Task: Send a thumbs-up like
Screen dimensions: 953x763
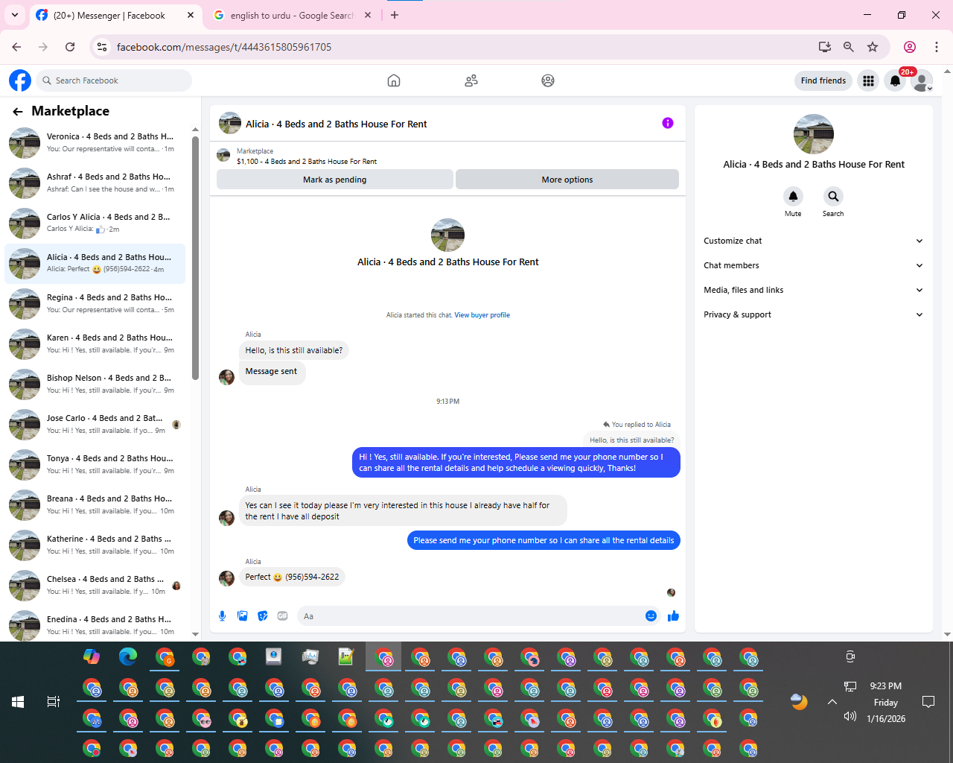Action: [673, 615]
